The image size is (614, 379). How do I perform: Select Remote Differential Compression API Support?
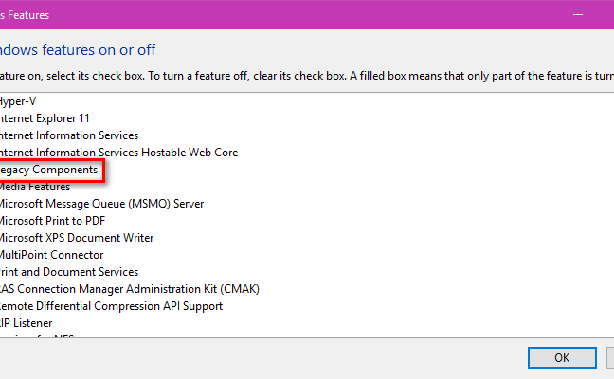pos(111,306)
